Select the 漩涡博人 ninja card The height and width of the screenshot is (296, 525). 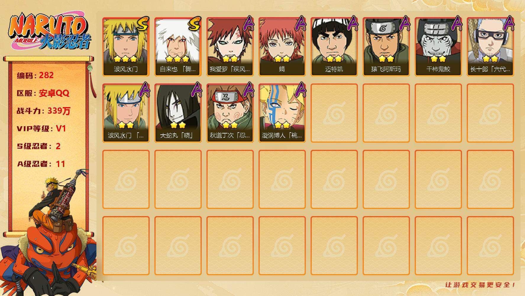tap(282, 113)
